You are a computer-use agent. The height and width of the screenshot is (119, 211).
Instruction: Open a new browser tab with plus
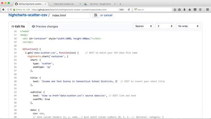[120, 4]
